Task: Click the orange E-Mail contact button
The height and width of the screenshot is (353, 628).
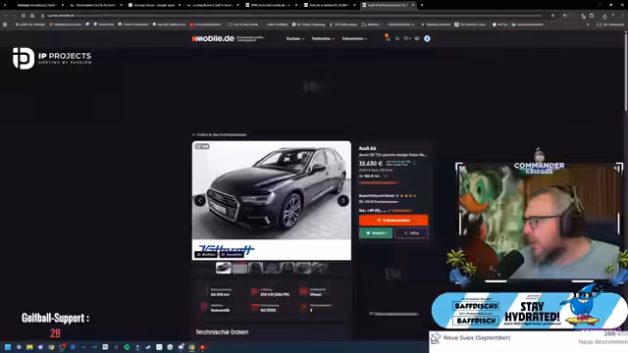Action: [393, 220]
